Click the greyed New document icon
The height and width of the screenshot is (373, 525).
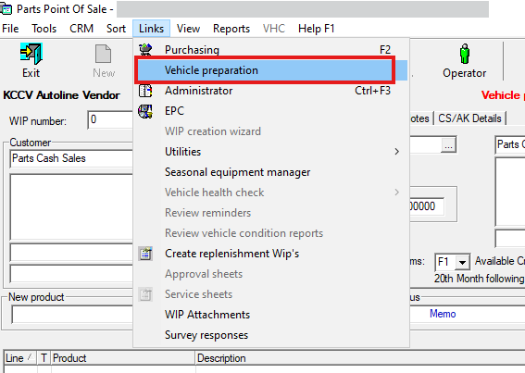pyautogui.click(x=103, y=54)
